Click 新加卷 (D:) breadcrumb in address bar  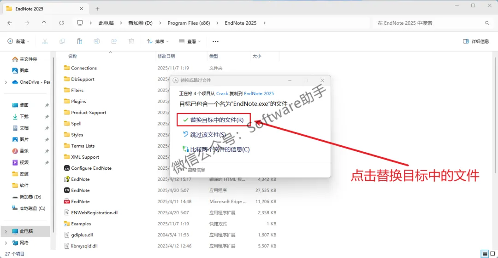[x=140, y=23]
